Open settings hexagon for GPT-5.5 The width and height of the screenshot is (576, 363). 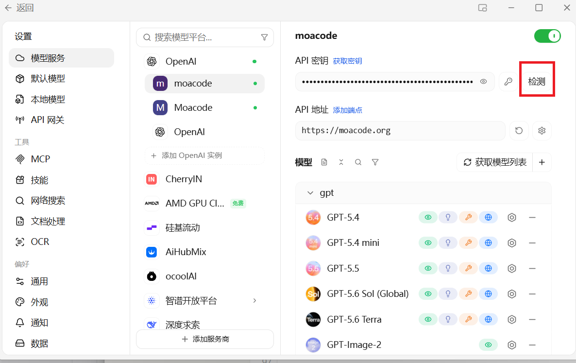tap(512, 268)
